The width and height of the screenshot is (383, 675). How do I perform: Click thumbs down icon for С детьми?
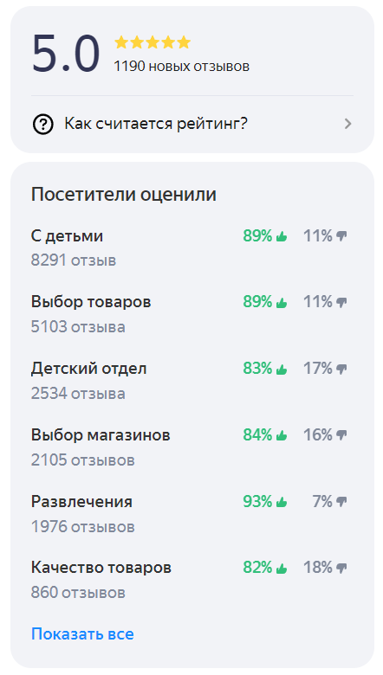(x=341, y=236)
